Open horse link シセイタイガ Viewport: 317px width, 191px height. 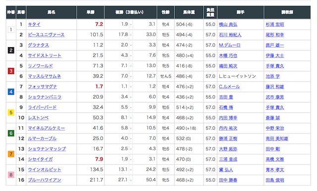pos(40,159)
